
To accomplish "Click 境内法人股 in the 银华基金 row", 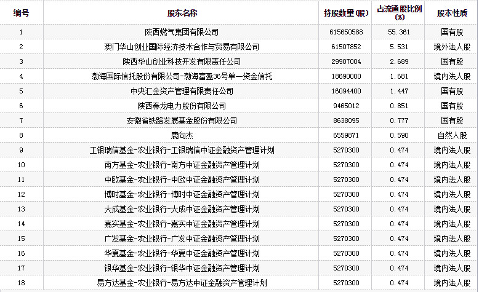I will click(452, 268).
